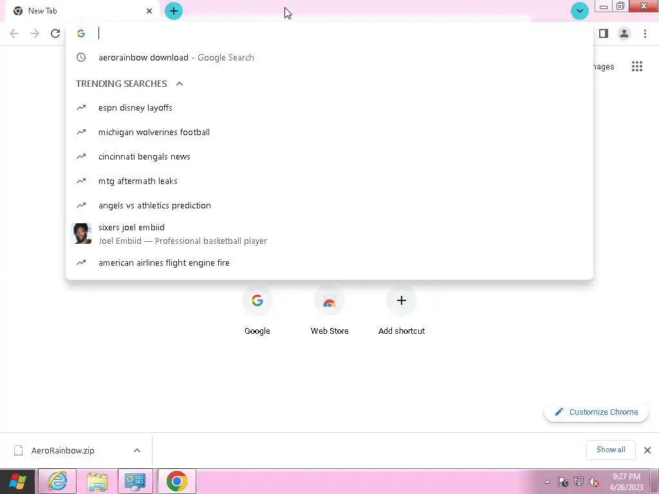Choose angels vs athletics prediction suggestion
659x494 pixels.
coord(329,205)
